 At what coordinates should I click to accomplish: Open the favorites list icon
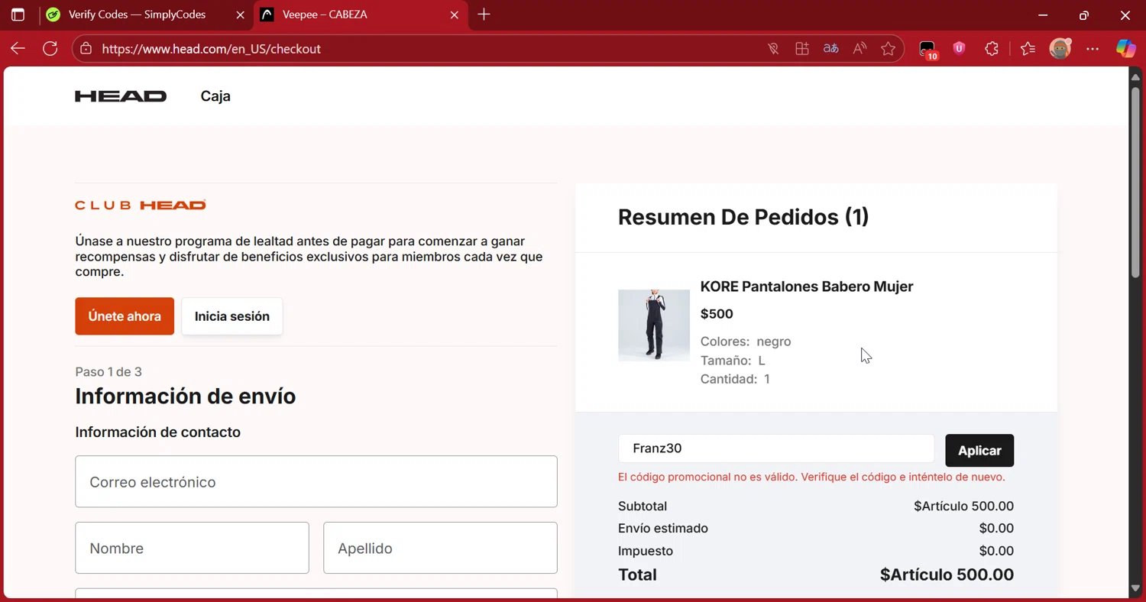click(x=1028, y=49)
